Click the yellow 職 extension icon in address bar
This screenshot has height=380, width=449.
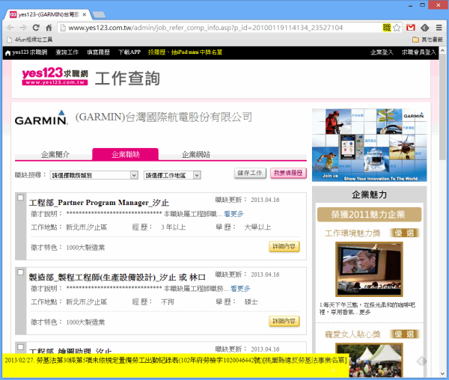coord(387,28)
